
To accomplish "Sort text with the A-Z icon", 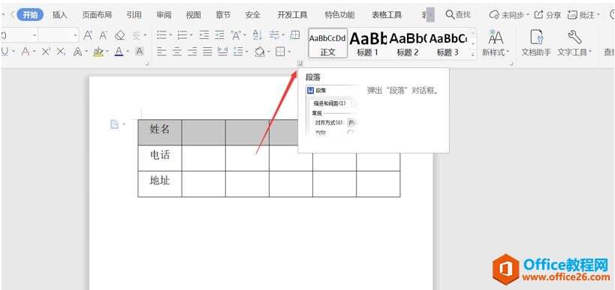I will click(258, 35).
